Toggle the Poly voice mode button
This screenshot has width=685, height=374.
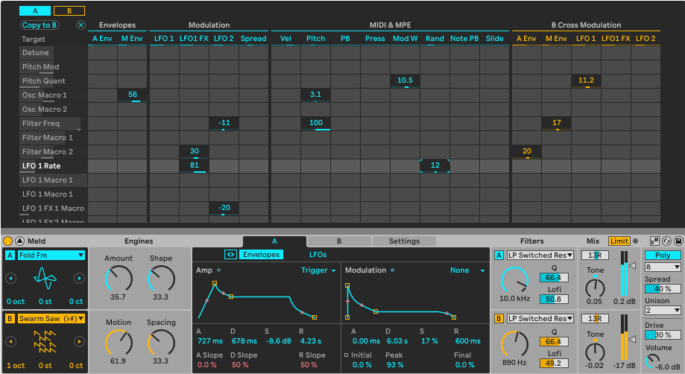(x=663, y=256)
